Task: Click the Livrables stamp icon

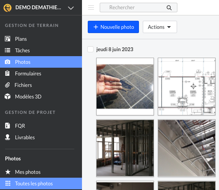Action: point(8,137)
